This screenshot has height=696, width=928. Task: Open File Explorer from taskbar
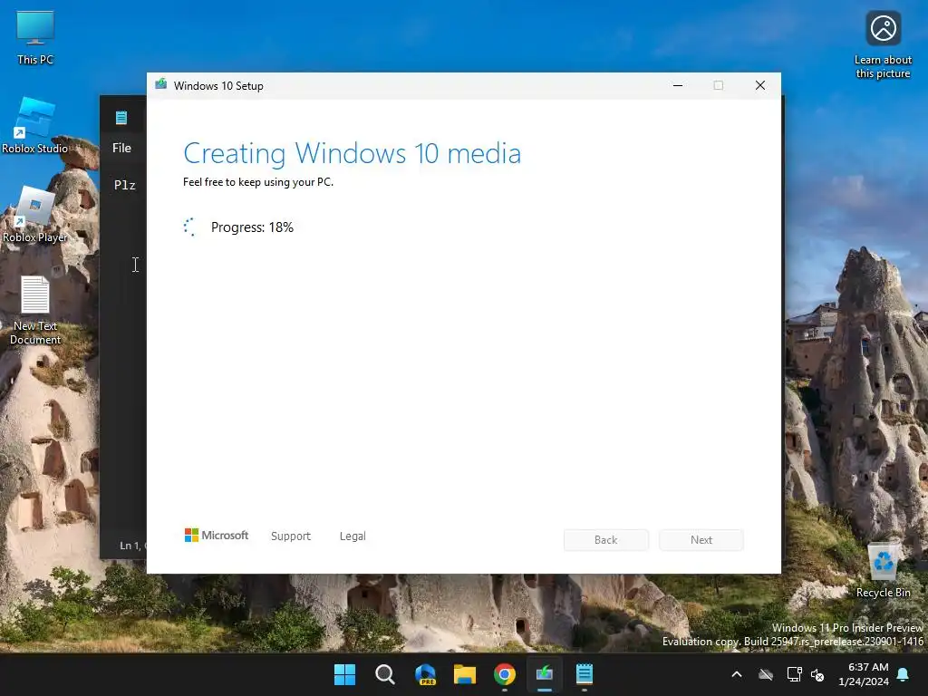tap(465, 674)
